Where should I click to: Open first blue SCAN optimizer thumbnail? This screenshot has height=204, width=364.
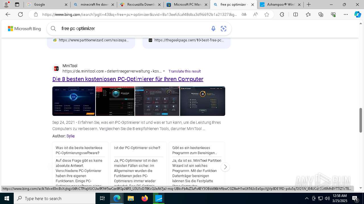[x=74, y=101]
